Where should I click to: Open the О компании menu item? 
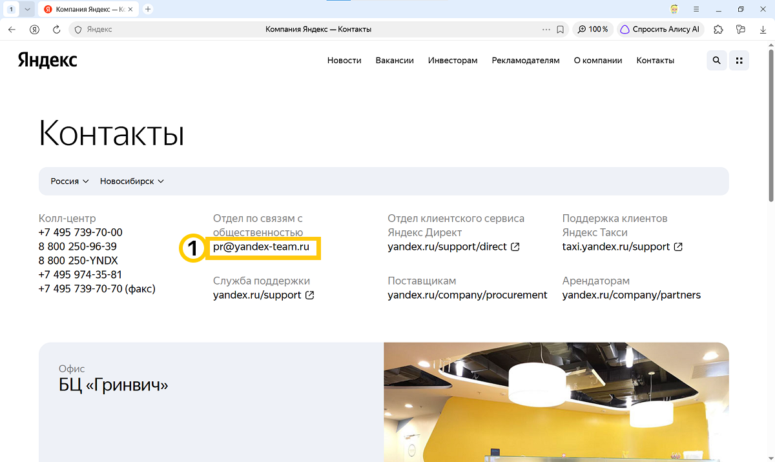coord(598,60)
